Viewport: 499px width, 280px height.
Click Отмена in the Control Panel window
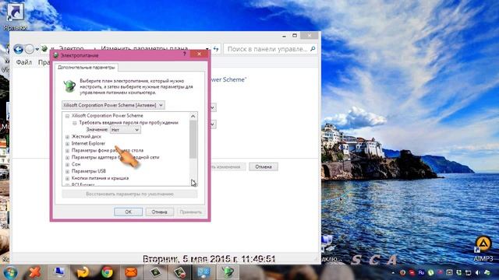tap(264, 166)
